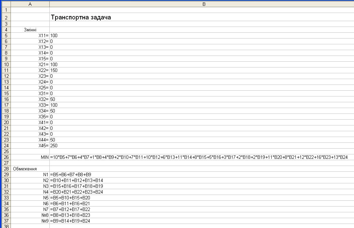Click the X14= label cell
This screenshot has width=354, height=228.
click(30, 53)
